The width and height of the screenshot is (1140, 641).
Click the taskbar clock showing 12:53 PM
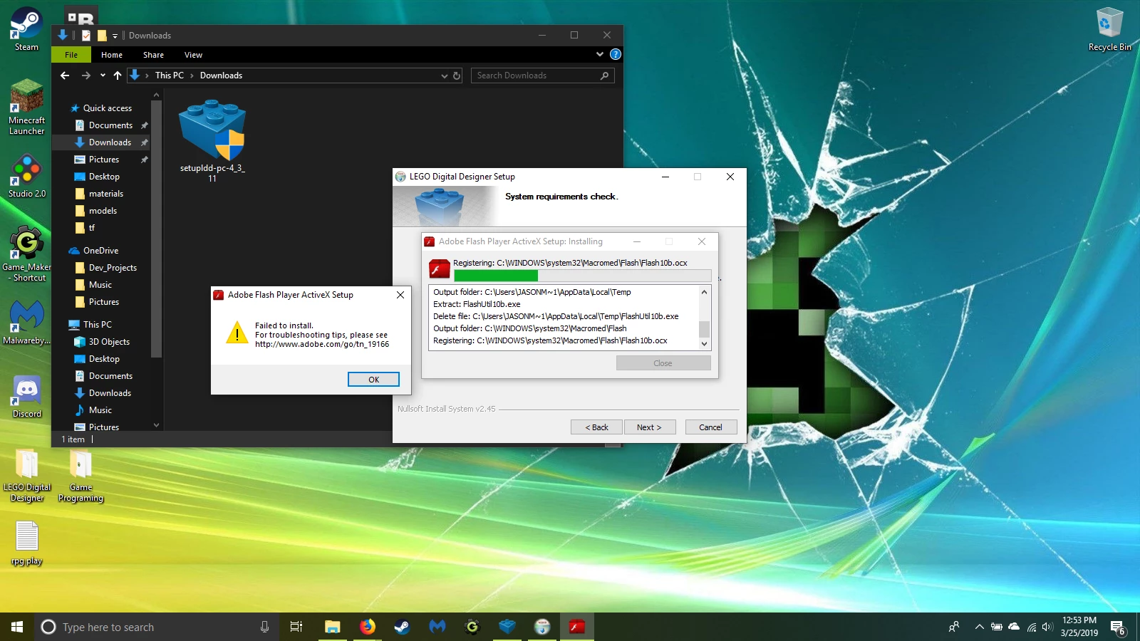pos(1079,627)
